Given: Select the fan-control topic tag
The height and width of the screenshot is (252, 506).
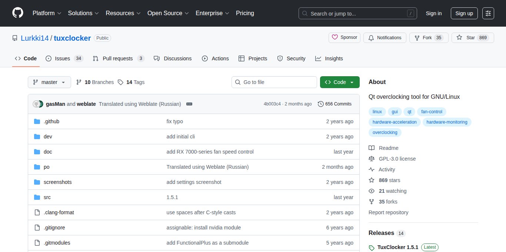Looking at the screenshot, I should [x=432, y=112].
